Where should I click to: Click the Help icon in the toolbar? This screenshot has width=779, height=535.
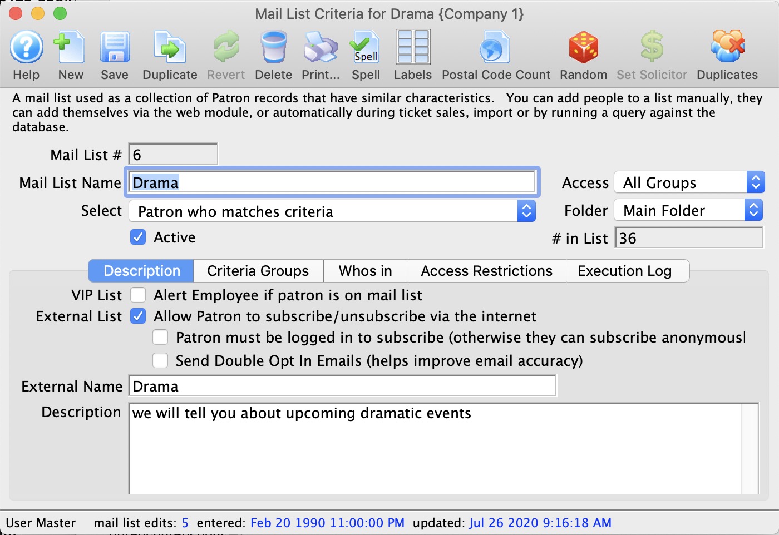pos(26,53)
